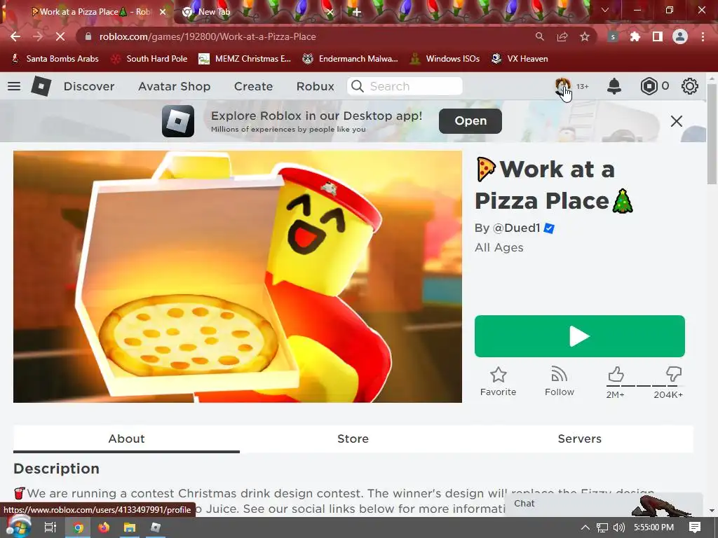
Task: Open the VX Heaven bookmark
Action: pyautogui.click(x=520, y=59)
